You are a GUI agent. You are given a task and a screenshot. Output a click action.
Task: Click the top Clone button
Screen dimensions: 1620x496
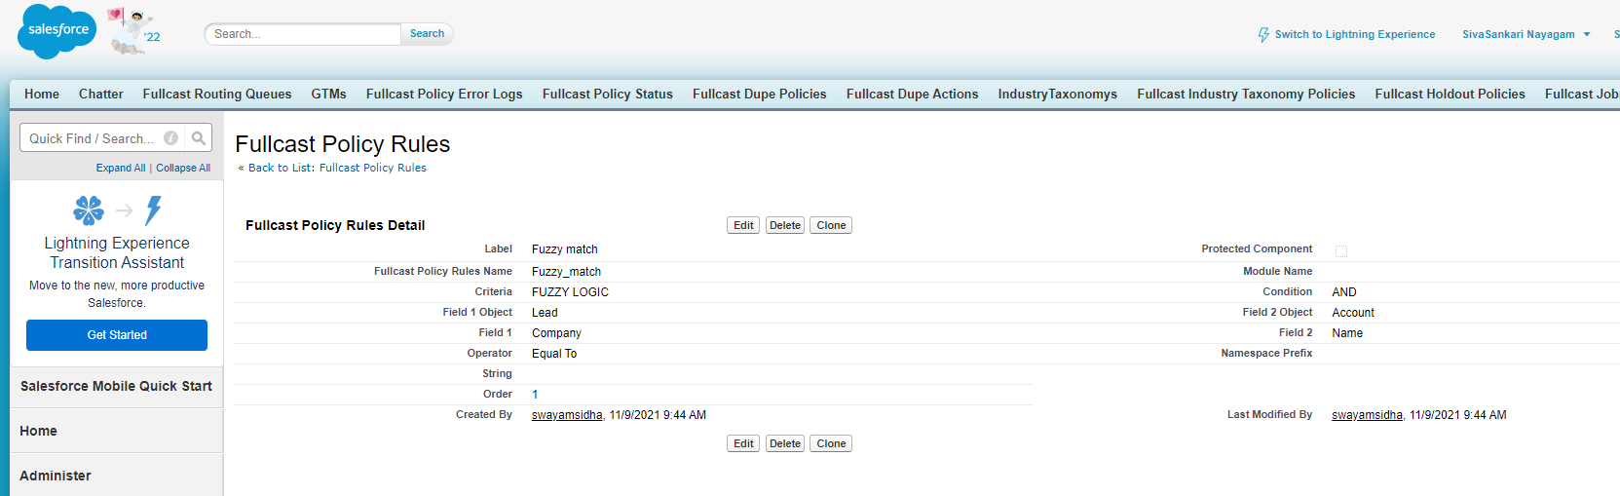tap(831, 225)
